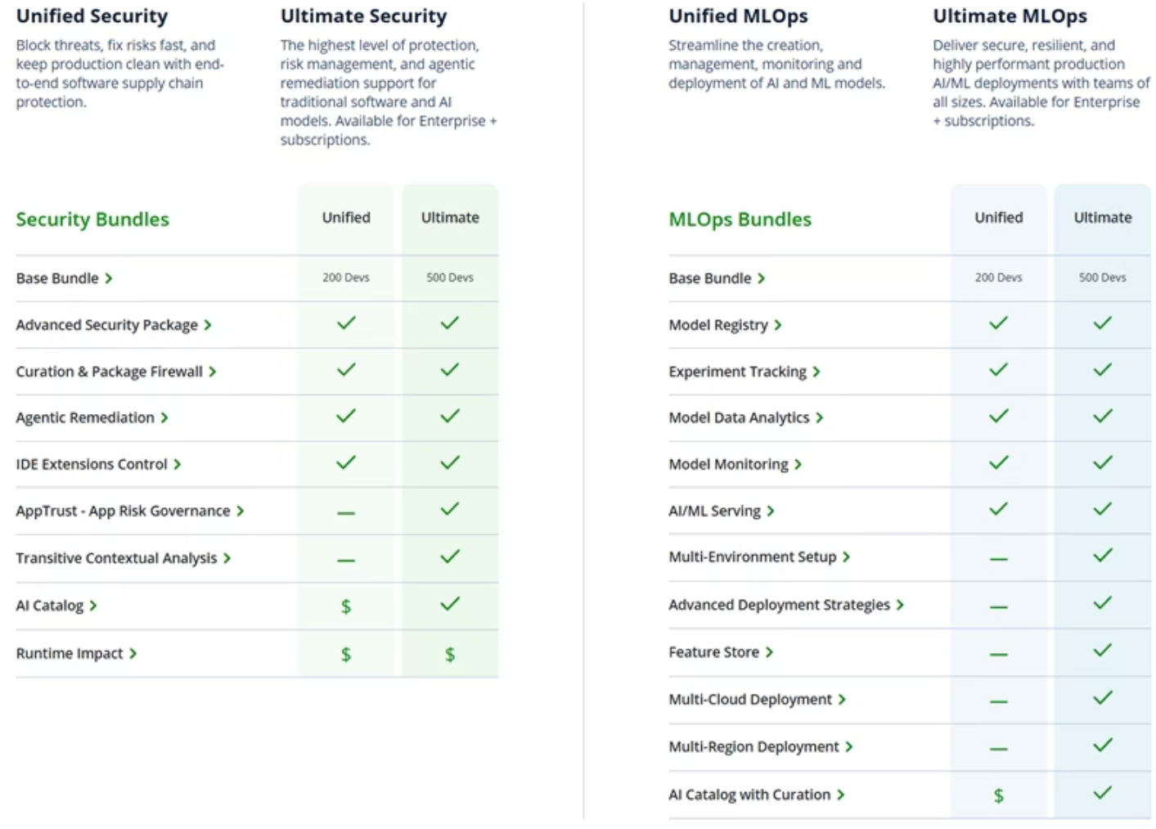Screen dimensions: 1156x829
Task: Click the Transitive Contextual Analysis Ultimate checkmark
Action: click(x=450, y=557)
